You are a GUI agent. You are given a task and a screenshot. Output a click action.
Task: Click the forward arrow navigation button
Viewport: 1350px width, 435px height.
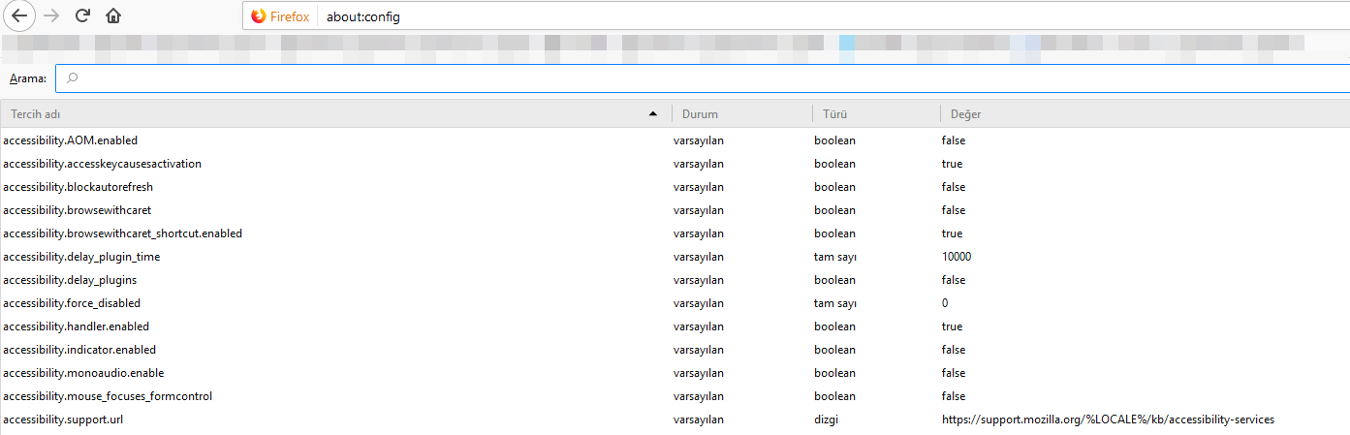51,16
